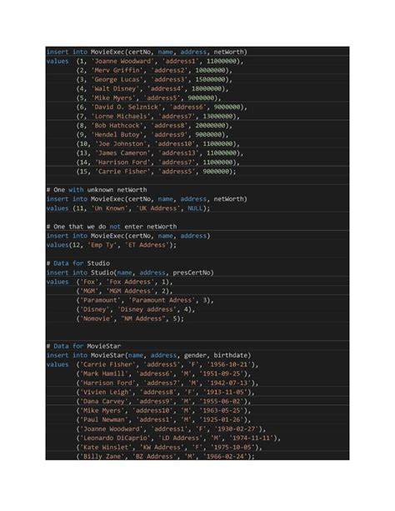
Task: Select the 'Leonardo DiCaprio' star name
Action: [115, 438]
